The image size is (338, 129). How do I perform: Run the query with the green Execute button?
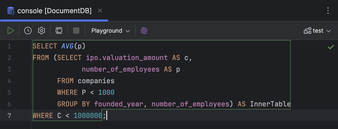pyautogui.click(x=11, y=31)
